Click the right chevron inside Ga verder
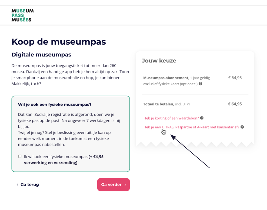 [x=125, y=185]
